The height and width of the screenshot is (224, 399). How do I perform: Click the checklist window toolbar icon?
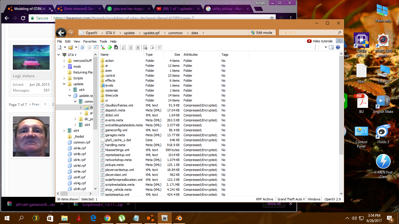pos(96,47)
